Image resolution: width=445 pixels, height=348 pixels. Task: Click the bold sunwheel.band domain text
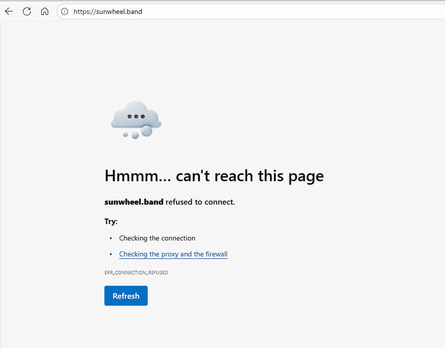[134, 202]
